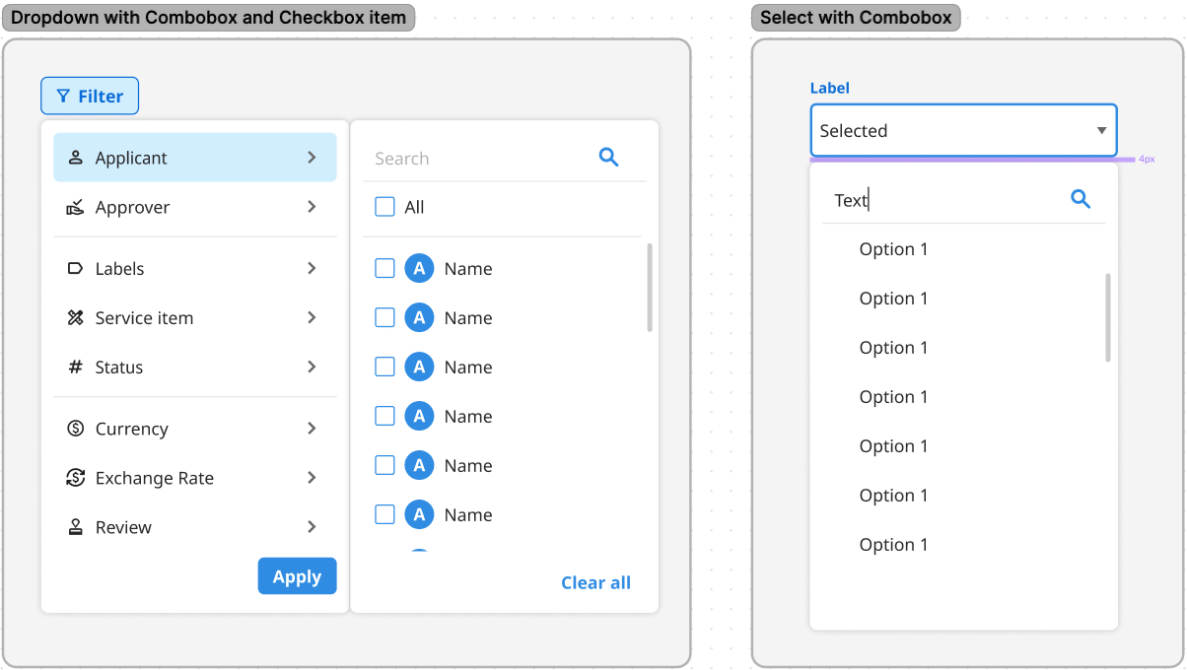1187x670 pixels.
Task: Click the Exchange Rate icon
Action: pyautogui.click(x=75, y=478)
